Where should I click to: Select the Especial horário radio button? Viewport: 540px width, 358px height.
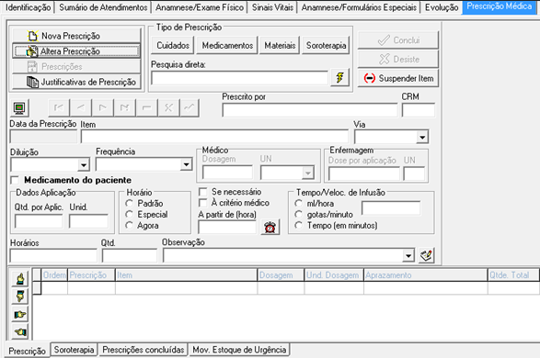(129, 215)
